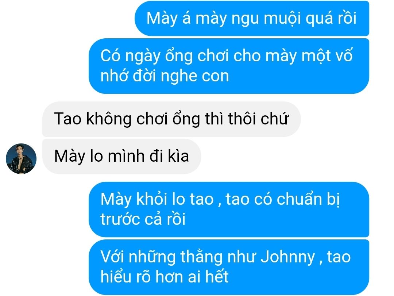
Task: Tap the 'Có ngày ổng chơi cho mày' bubble
Action: click(x=229, y=66)
